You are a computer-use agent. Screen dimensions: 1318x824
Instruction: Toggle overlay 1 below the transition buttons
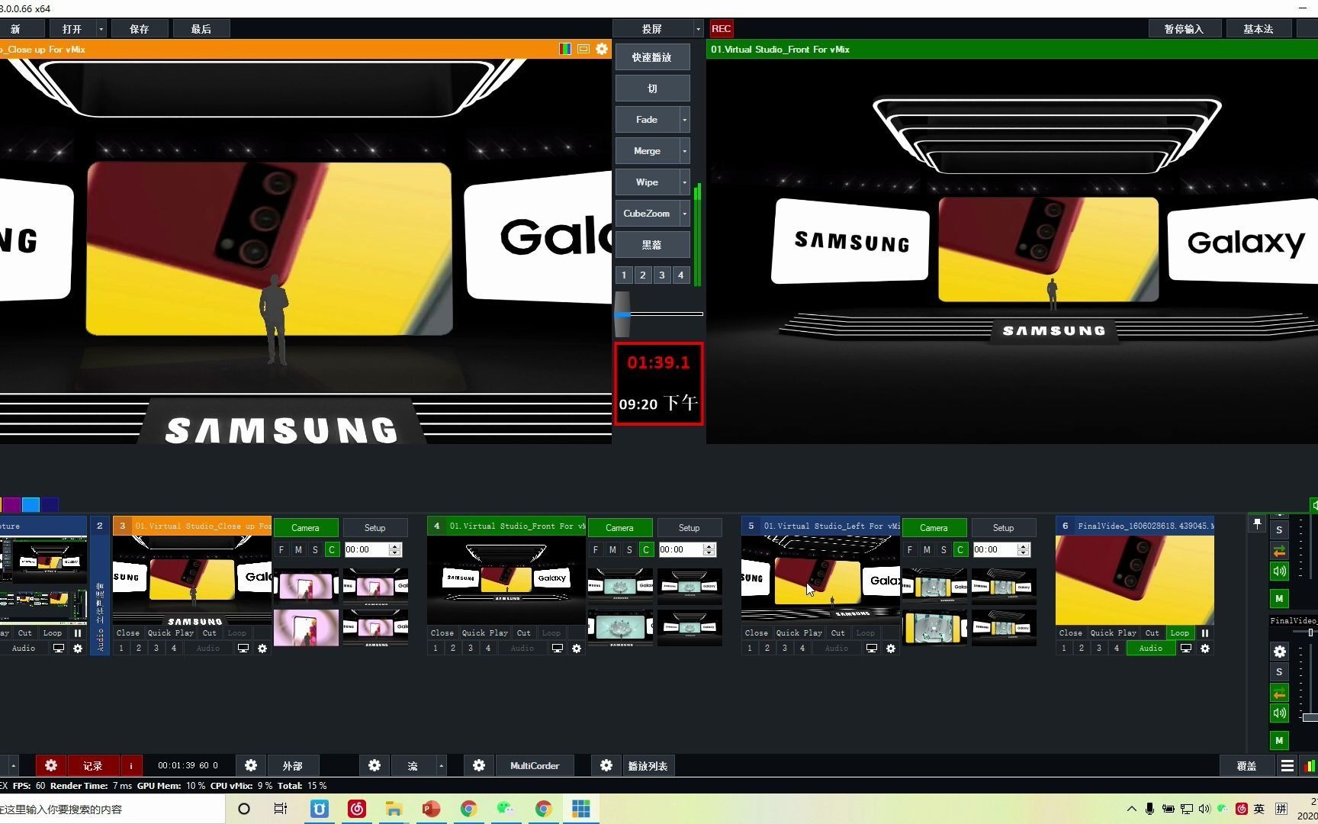pos(624,275)
